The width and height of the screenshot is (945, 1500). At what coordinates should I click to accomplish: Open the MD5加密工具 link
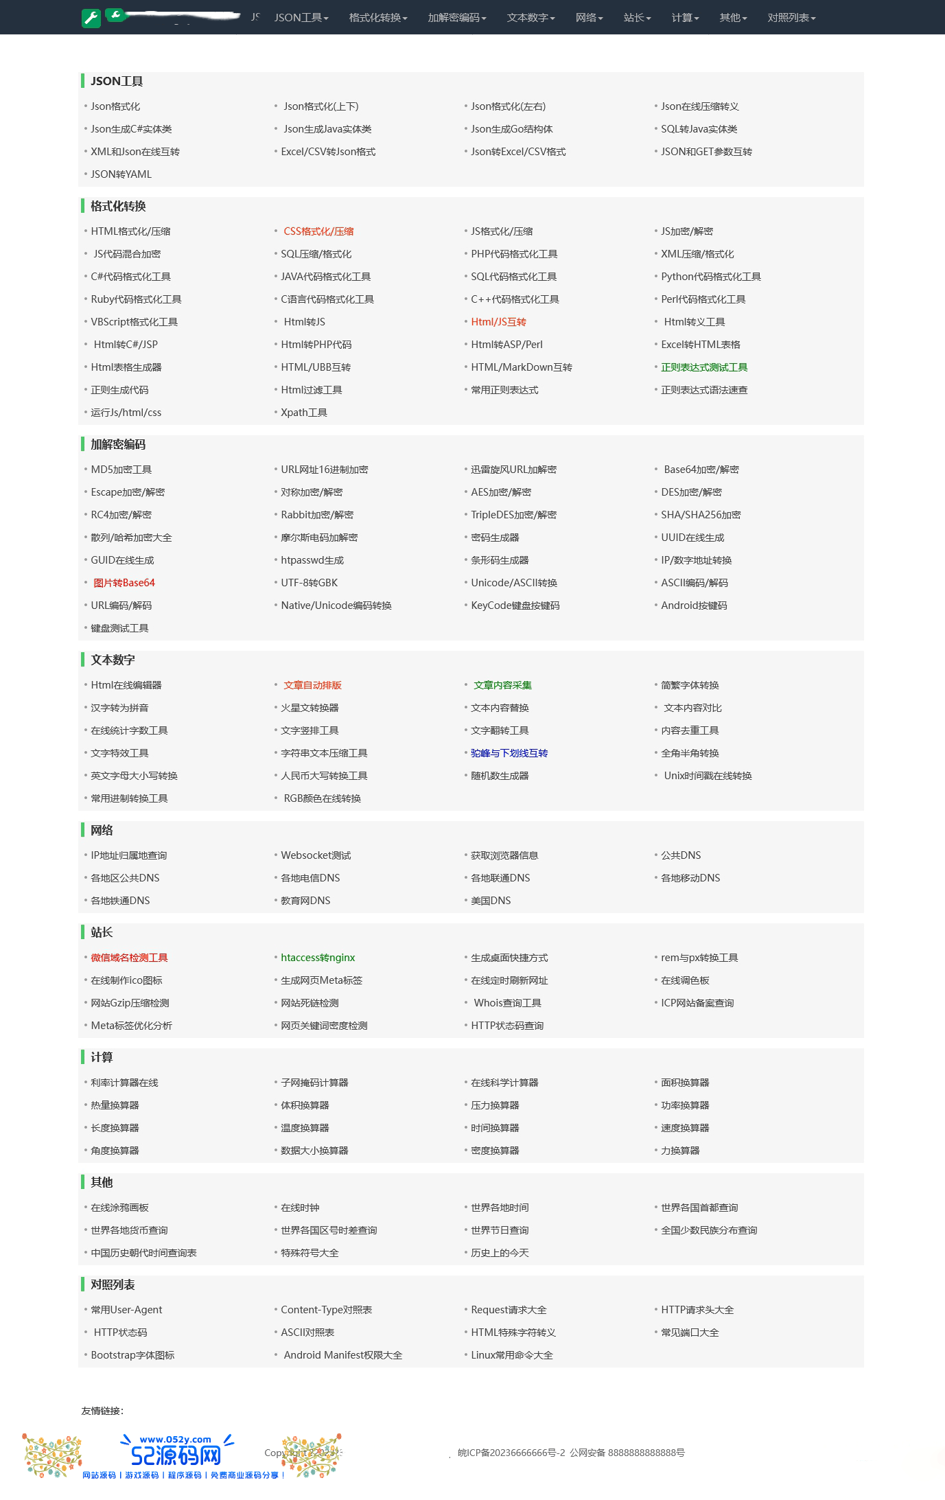coord(121,470)
